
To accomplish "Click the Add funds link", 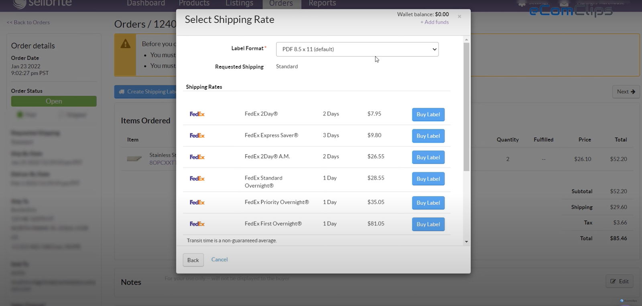I will 435,22.
